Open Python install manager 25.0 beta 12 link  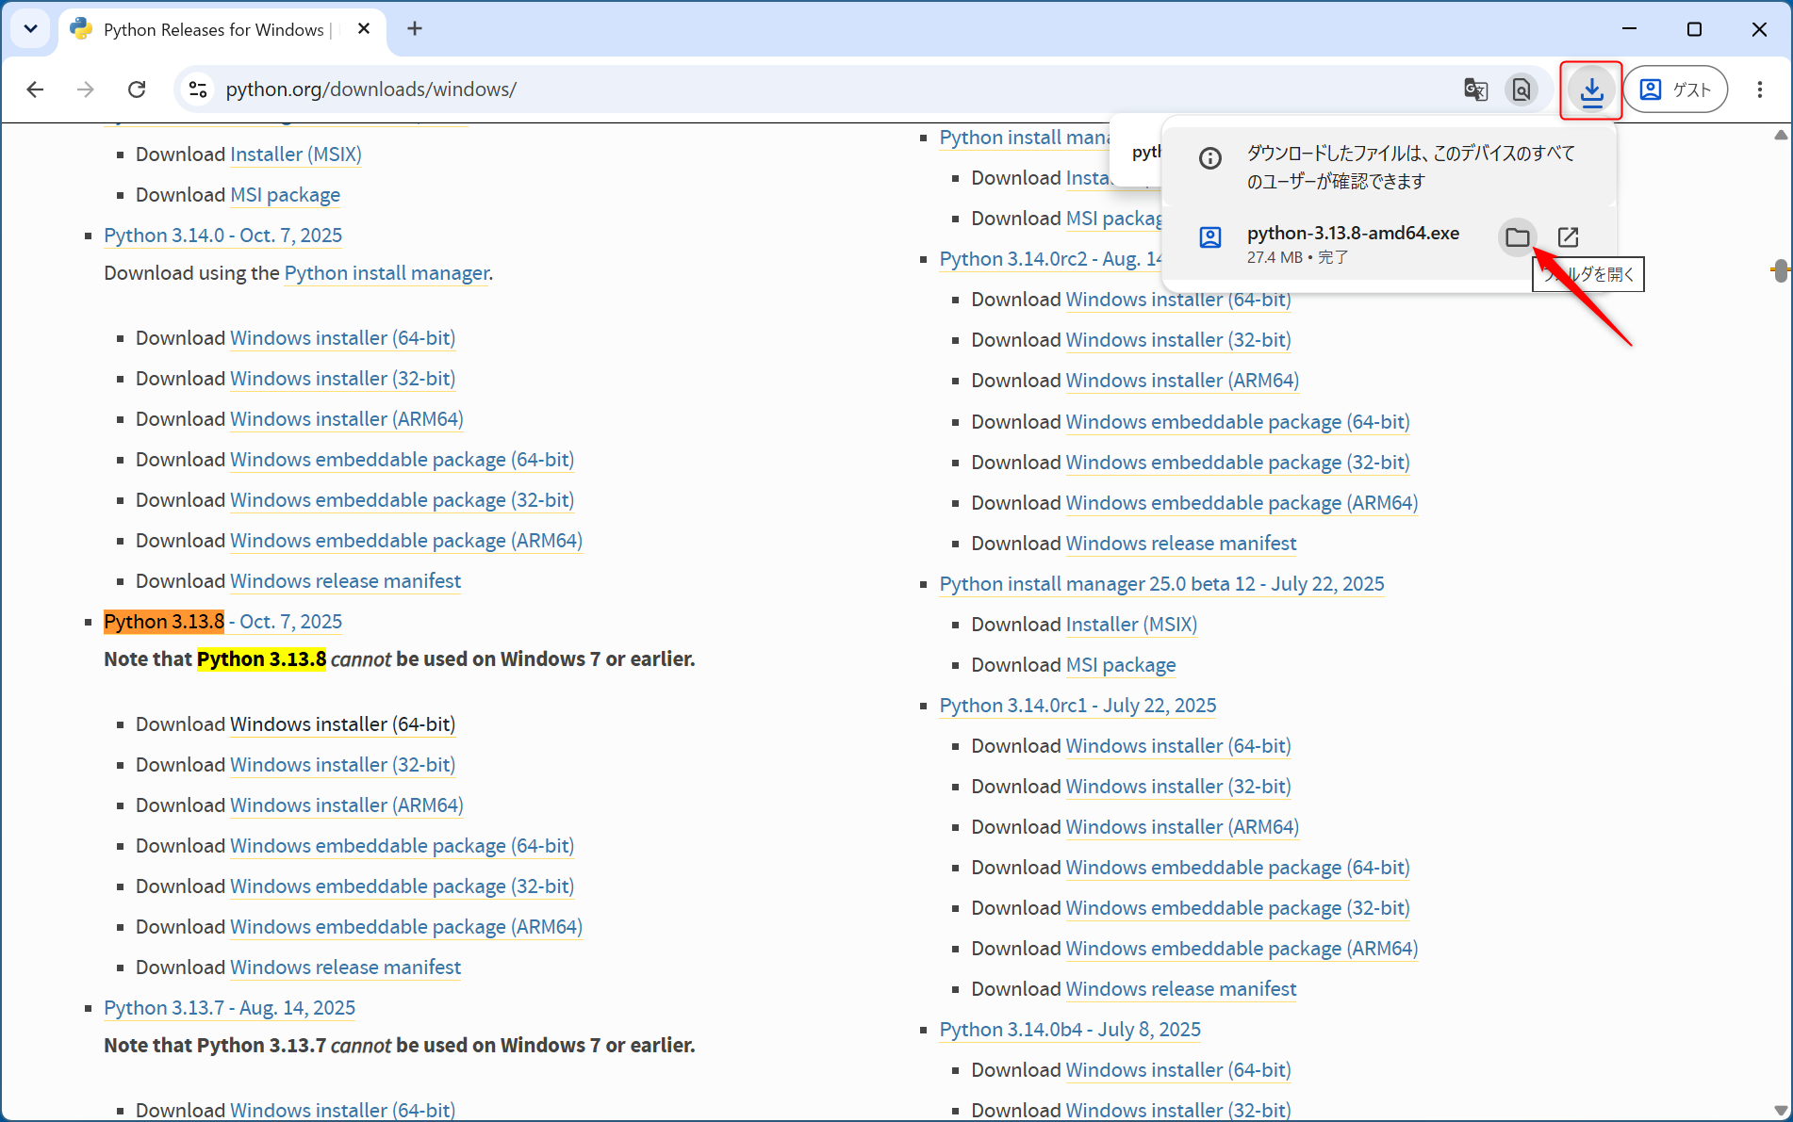(x=1161, y=584)
